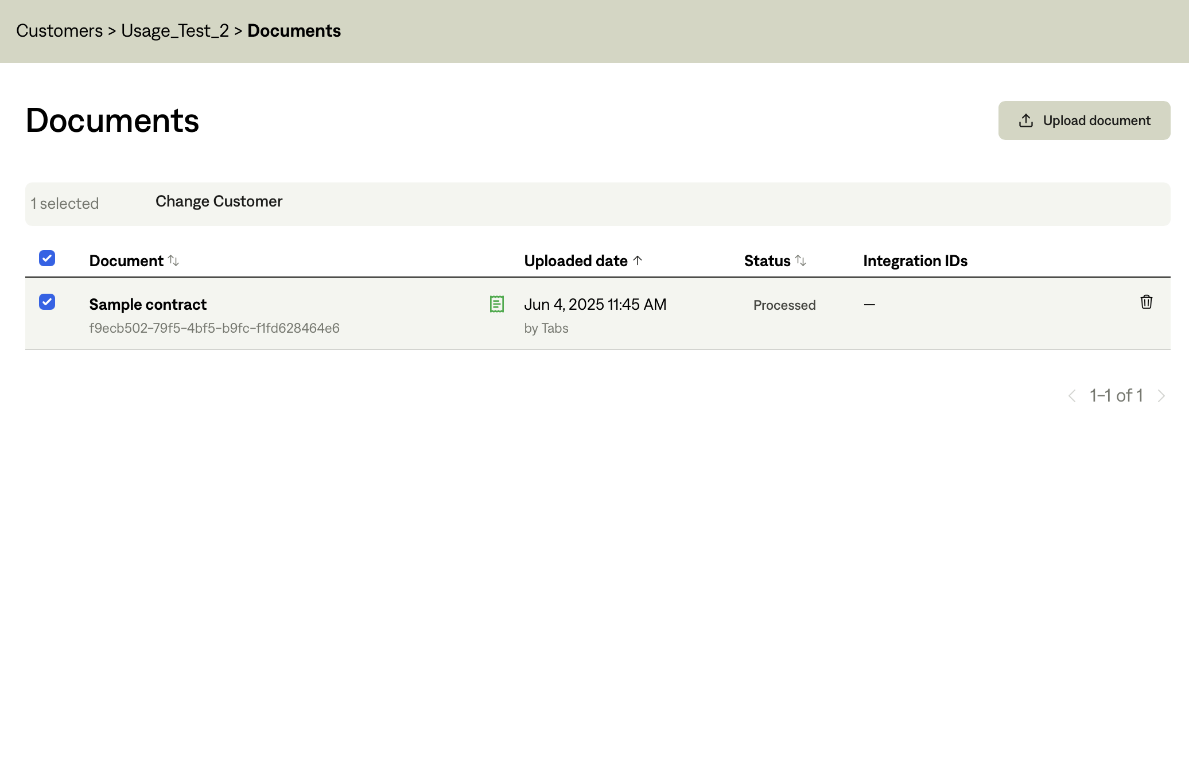The width and height of the screenshot is (1189, 771).
Task: Uncheck the Sample contract row checkbox
Action: point(47,302)
